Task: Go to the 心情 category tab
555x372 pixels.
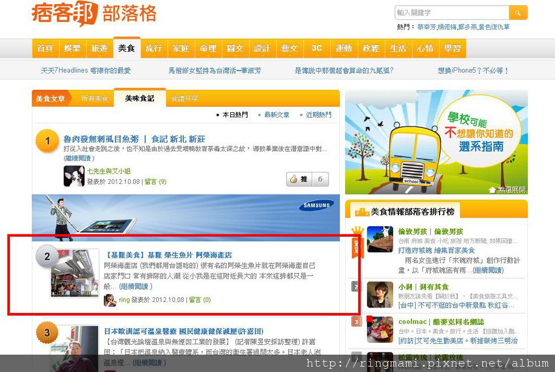Action: coord(425,48)
